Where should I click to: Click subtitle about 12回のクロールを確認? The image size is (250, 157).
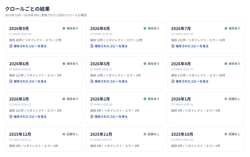click(x=46, y=15)
